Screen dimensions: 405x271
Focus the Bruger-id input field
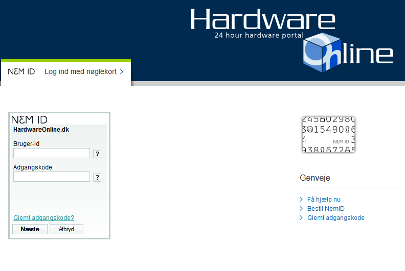point(52,153)
